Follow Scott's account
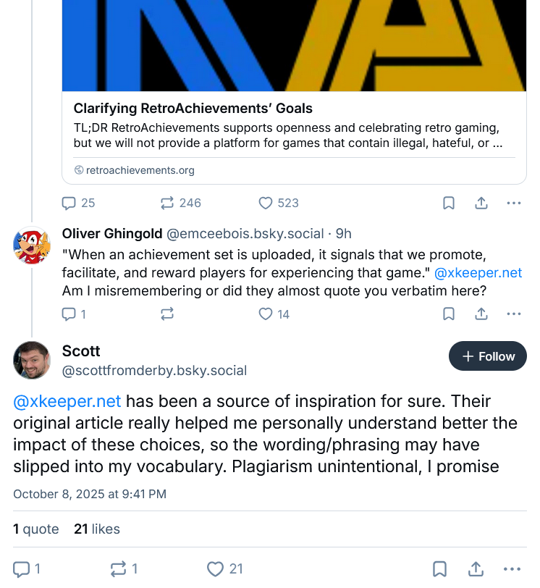The image size is (540, 588). tap(488, 356)
